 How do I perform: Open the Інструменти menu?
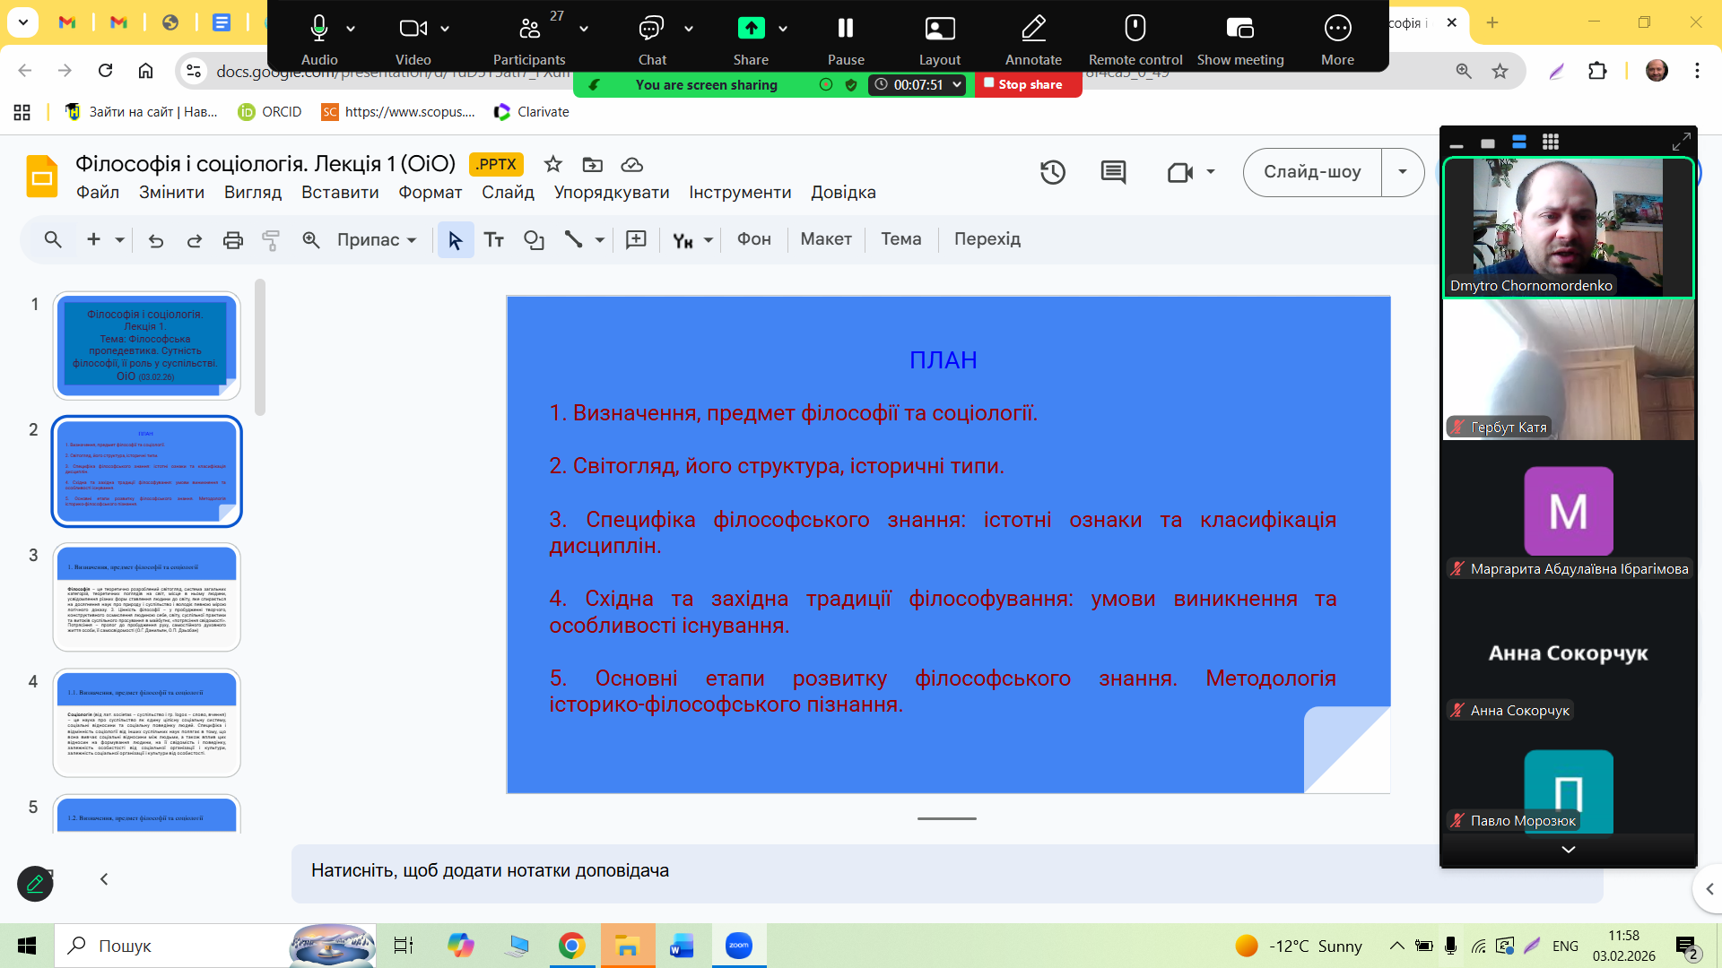click(x=740, y=193)
